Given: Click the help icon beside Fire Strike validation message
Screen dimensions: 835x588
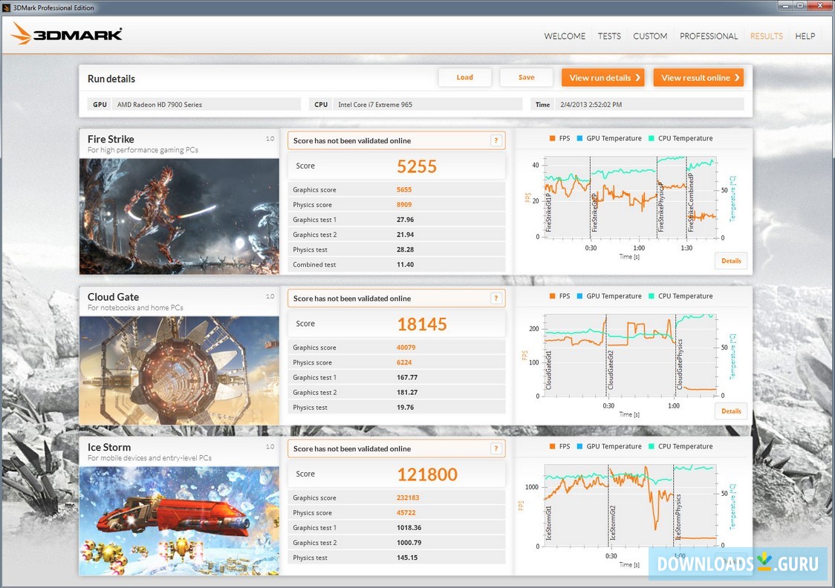Looking at the screenshot, I should (496, 140).
